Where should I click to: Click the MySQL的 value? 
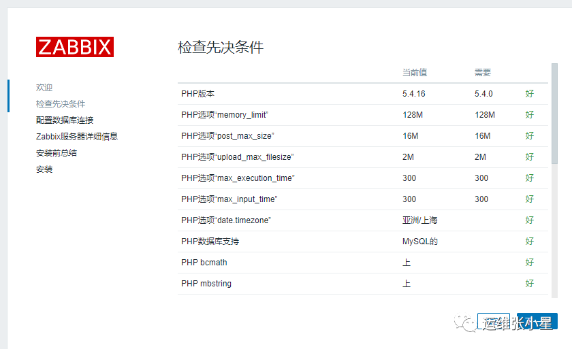coord(420,242)
